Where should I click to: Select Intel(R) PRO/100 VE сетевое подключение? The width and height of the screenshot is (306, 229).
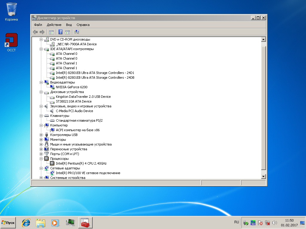(88, 173)
